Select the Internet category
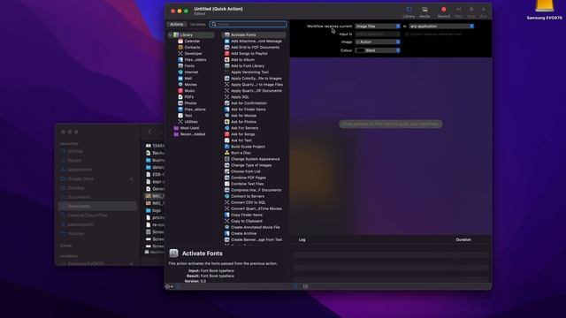566x318 pixels. (187, 72)
